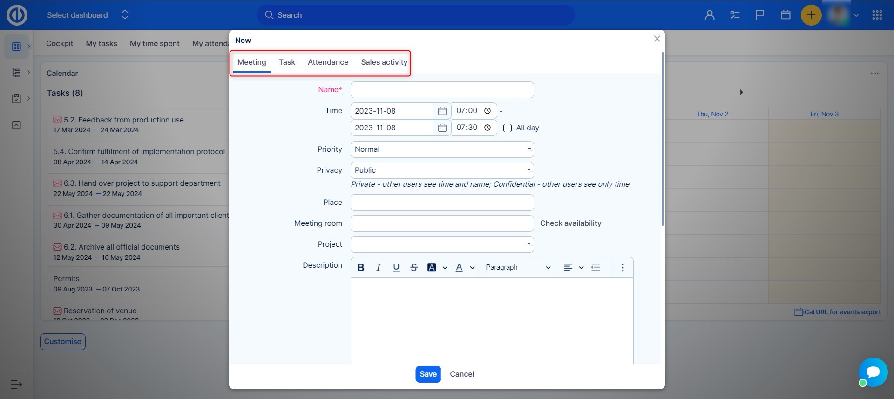Save the new meeting
The width and height of the screenshot is (894, 399).
point(428,374)
